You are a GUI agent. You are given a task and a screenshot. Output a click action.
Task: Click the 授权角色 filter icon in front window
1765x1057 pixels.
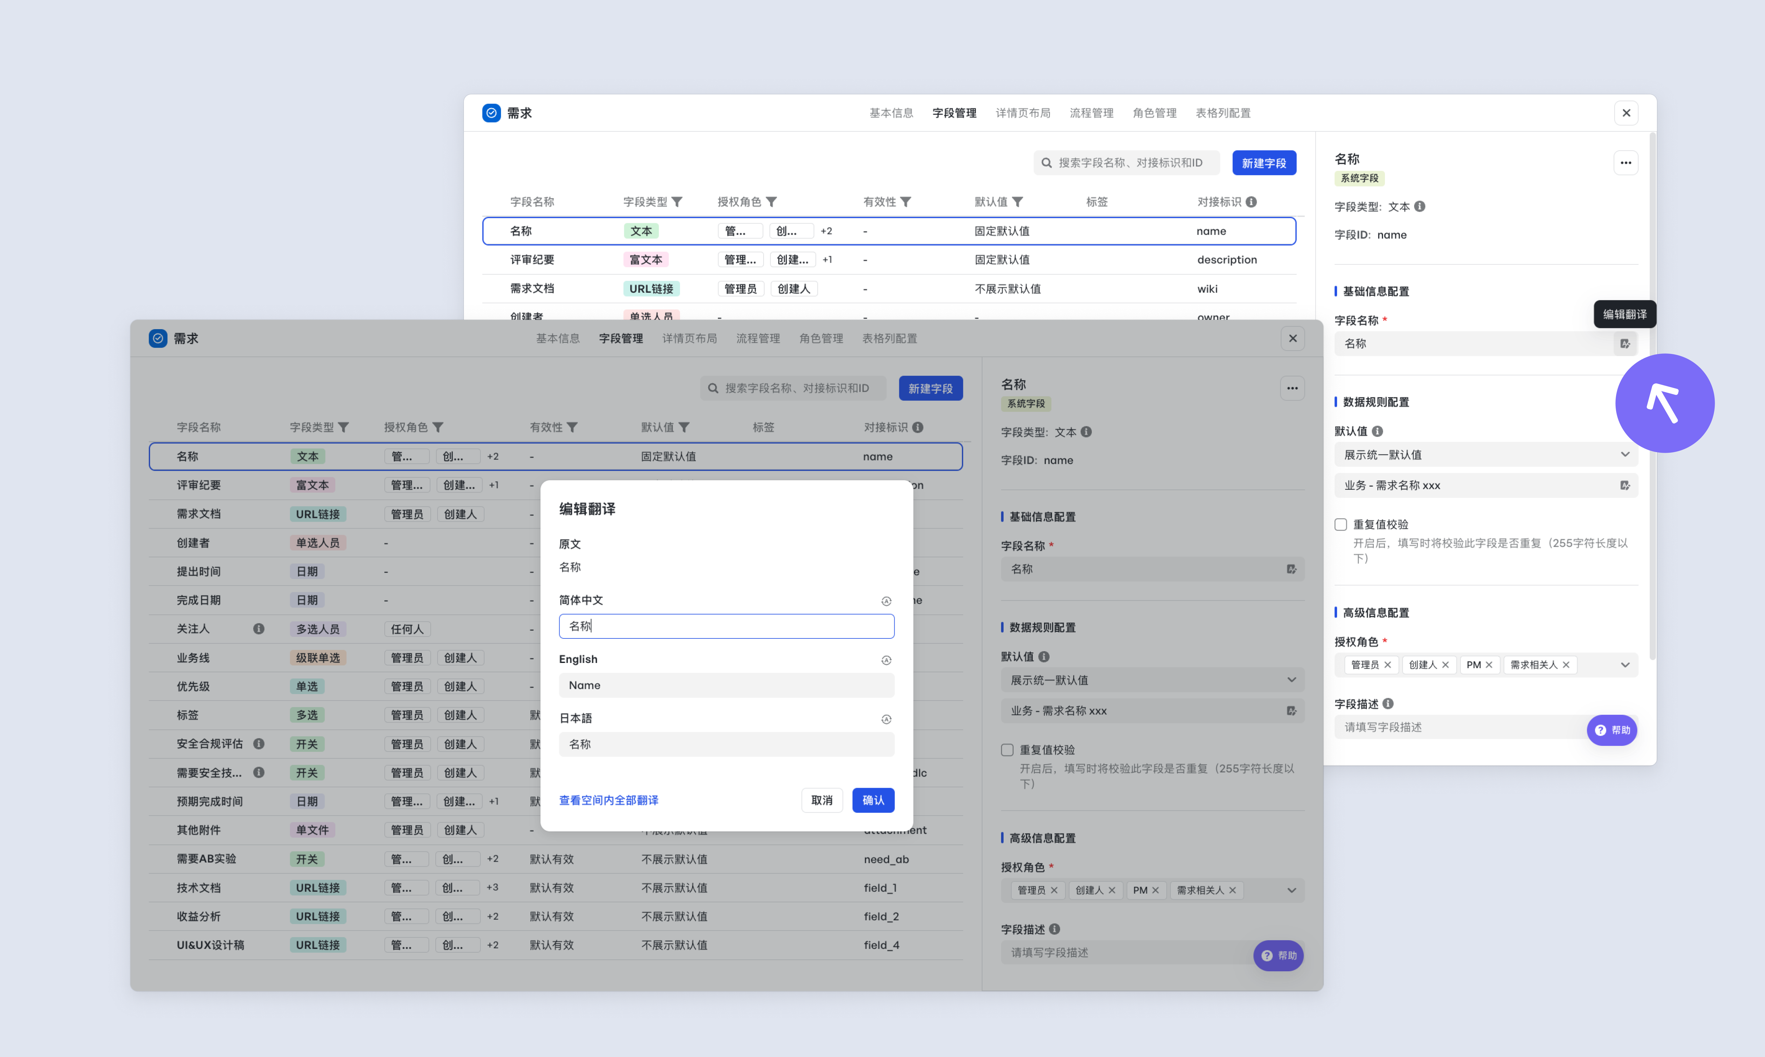point(438,427)
